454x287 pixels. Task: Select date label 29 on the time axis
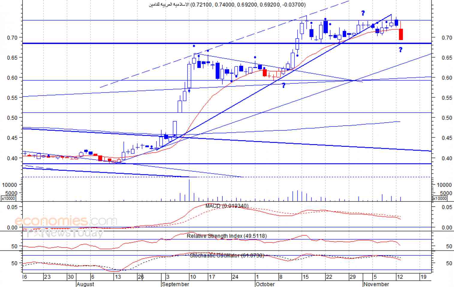pyautogui.click(x=353, y=277)
